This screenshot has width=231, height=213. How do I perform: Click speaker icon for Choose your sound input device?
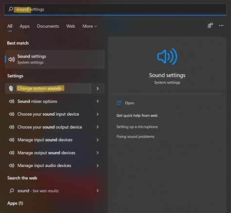point(12,114)
